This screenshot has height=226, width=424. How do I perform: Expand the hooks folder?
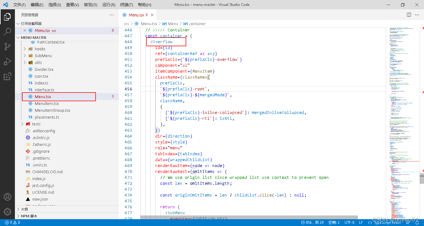[40, 49]
